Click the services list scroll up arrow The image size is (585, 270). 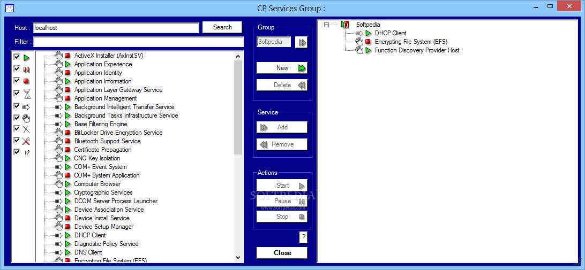238,56
